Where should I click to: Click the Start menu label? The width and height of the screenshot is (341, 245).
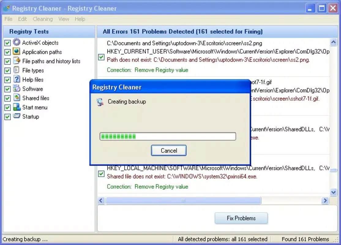tap(35, 107)
